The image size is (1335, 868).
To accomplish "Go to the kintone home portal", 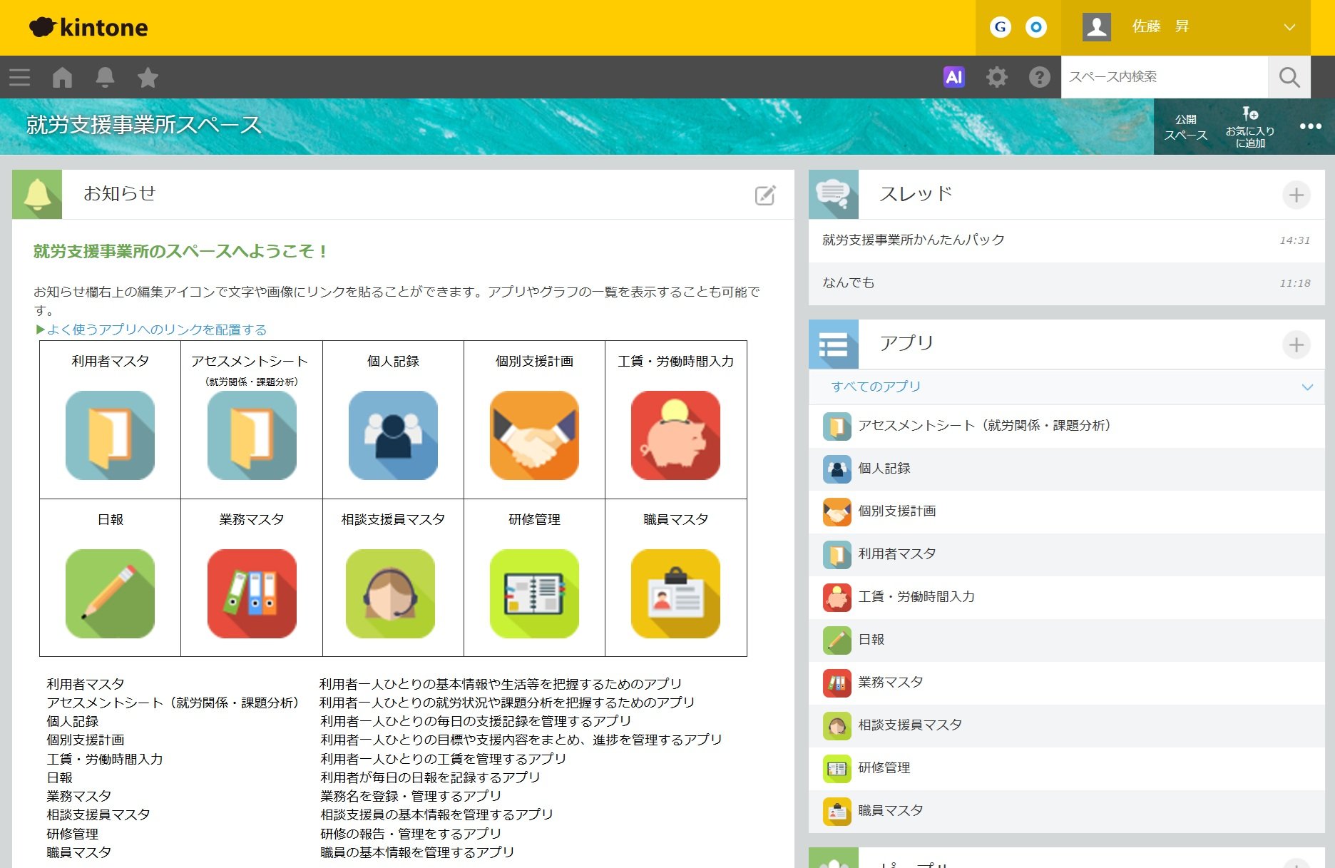I will tap(62, 77).
